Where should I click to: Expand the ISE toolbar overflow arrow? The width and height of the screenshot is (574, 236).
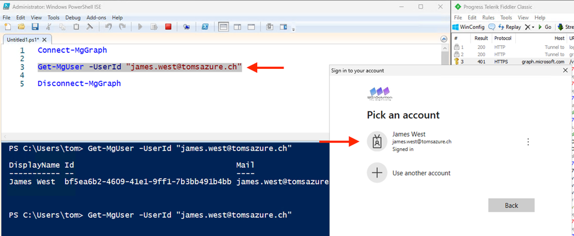(x=293, y=30)
